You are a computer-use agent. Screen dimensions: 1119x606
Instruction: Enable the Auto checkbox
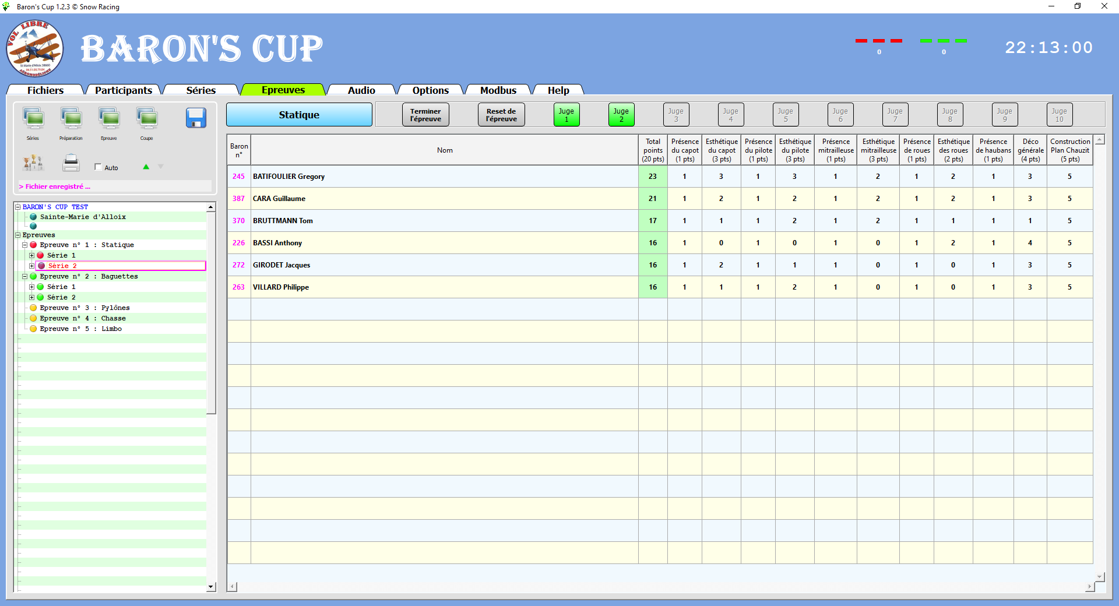tap(98, 167)
